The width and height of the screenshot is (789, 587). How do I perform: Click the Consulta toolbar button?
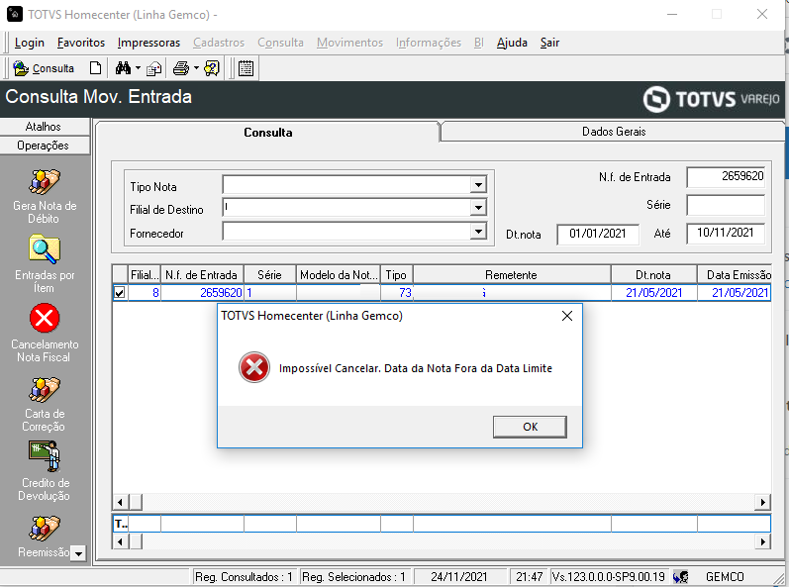44,68
